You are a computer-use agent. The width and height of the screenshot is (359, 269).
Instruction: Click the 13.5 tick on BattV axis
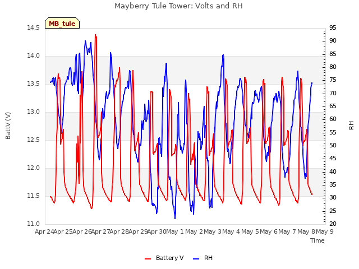[33, 84]
